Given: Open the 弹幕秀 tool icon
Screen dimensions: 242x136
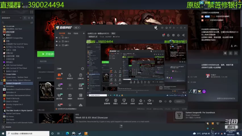Looking at the screenshot, I should click(70, 96).
